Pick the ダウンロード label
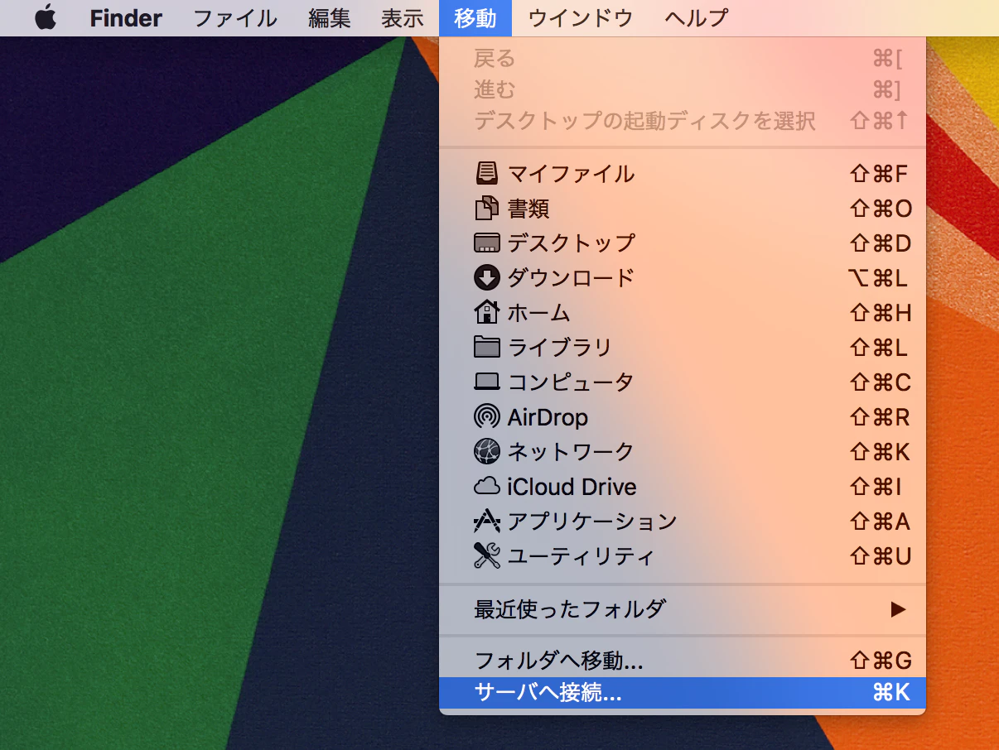This screenshot has height=750, width=999. 572,278
